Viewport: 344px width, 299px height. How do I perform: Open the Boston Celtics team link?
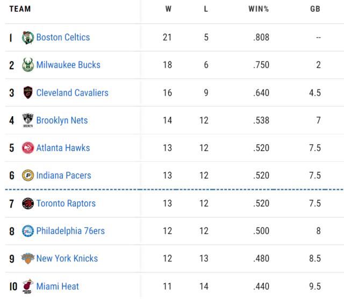point(63,38)
